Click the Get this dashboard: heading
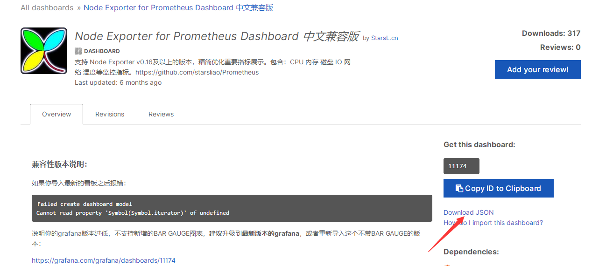The width and height of the screenshot is (613, 266). [x=479, y=144]
